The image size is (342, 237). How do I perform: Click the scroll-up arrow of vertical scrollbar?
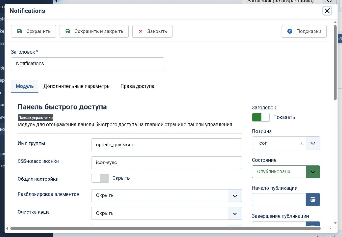click(x=335, y=22)
